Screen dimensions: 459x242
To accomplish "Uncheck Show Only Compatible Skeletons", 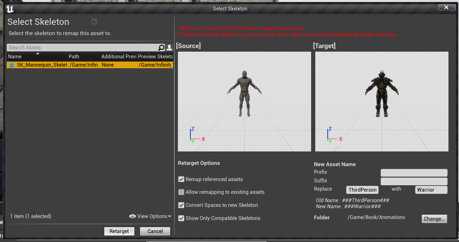I will click(x=181, y=218).
